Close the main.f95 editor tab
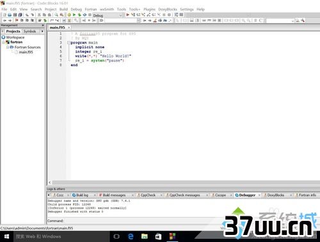This screenshot has width=320, height=242. tap(68, 28)
